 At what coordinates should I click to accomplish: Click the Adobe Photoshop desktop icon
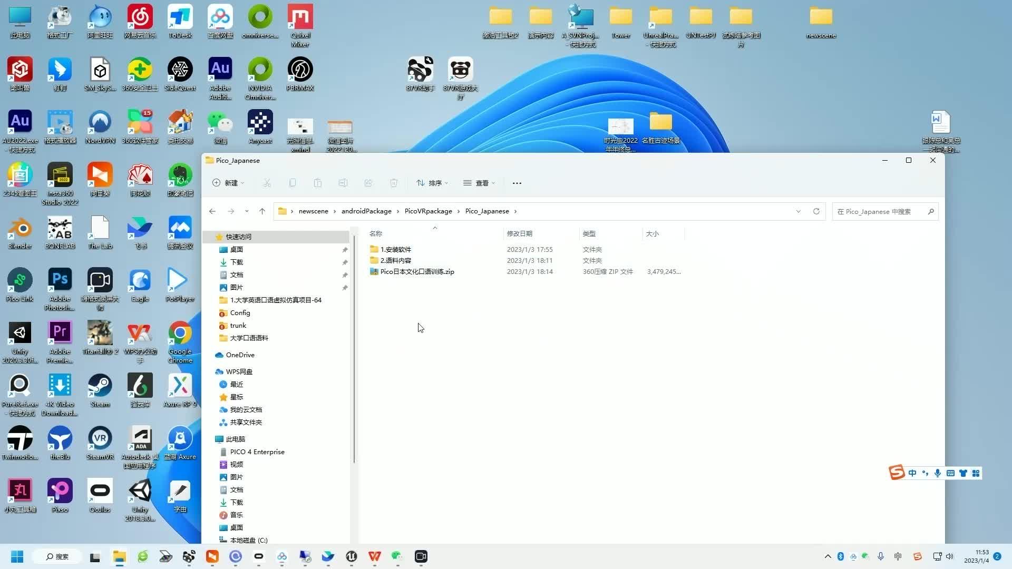60,289
